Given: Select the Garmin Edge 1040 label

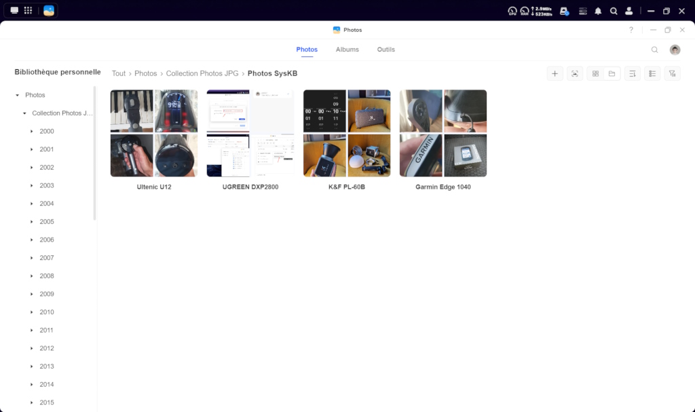Looking at the screenshot, I should [x=443, y=187].
